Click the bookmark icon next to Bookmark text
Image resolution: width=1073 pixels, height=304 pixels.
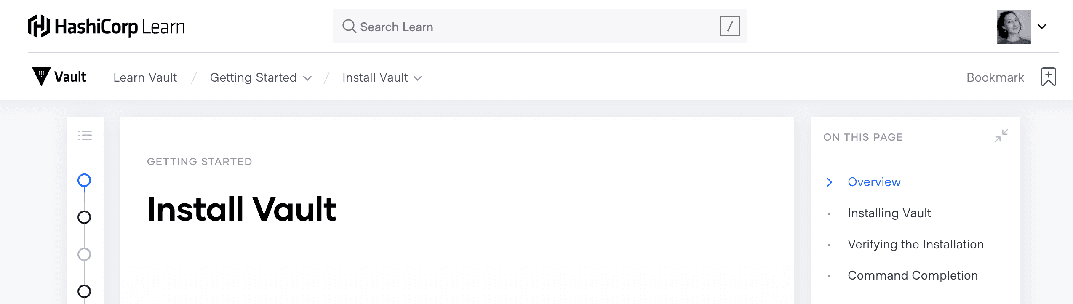click(x=1048, y=76)
